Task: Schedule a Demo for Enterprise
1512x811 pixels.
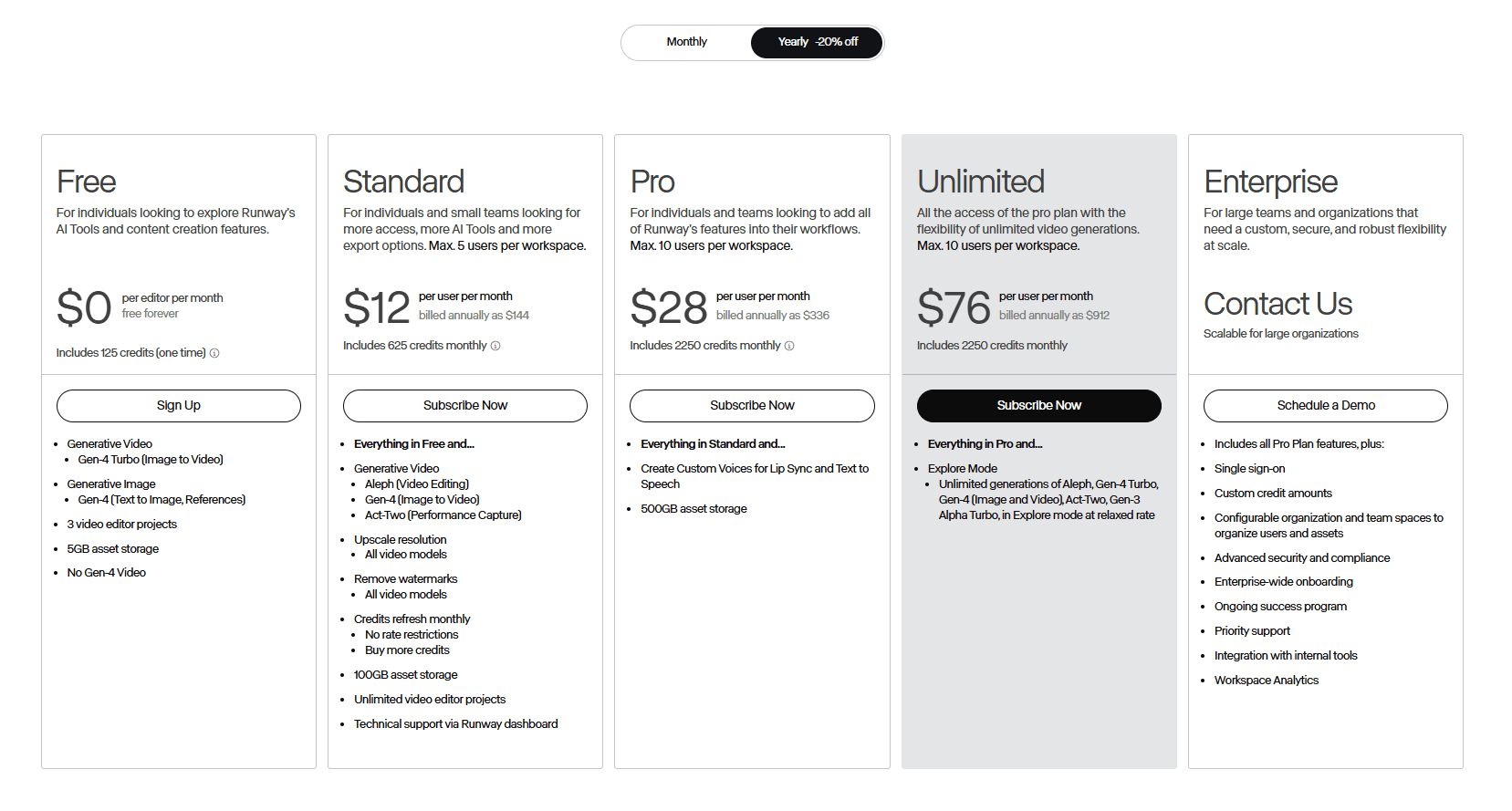Action: point(1325,406)
